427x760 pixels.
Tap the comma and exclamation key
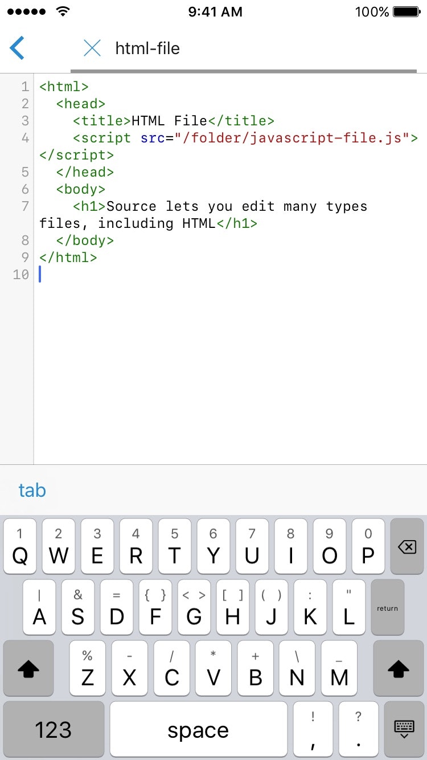[313, 729]
